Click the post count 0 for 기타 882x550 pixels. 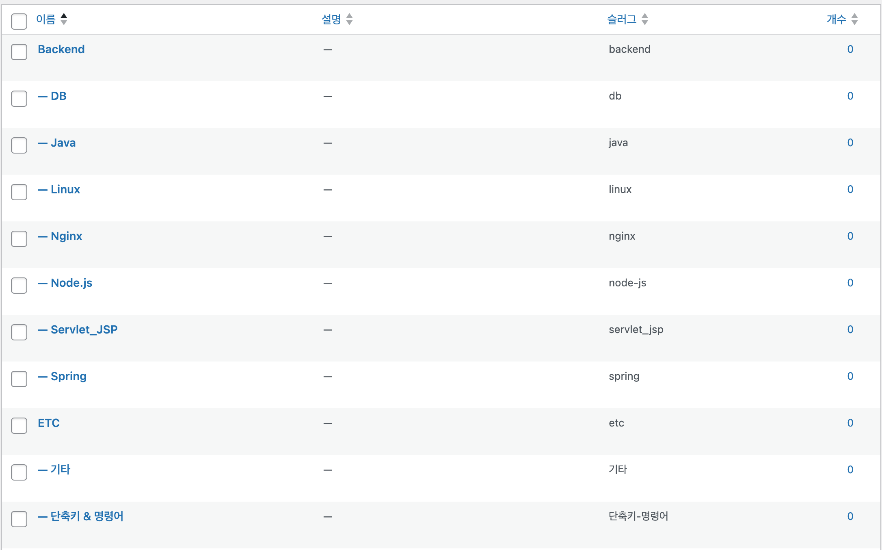pyautogui.click(x=850, y=470)
